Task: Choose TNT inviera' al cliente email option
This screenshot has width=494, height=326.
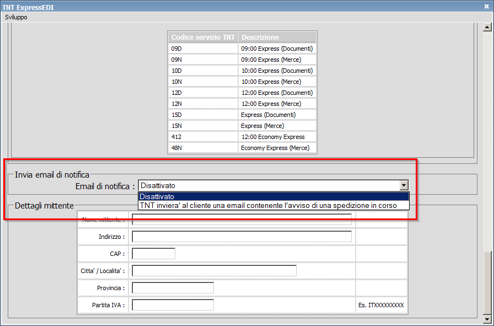Action: click(273, 206)
